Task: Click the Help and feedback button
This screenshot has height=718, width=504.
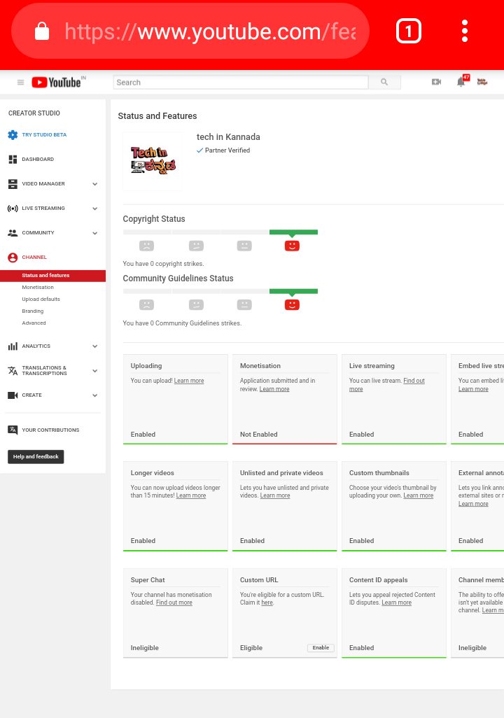Action: [x=36, y=456]
